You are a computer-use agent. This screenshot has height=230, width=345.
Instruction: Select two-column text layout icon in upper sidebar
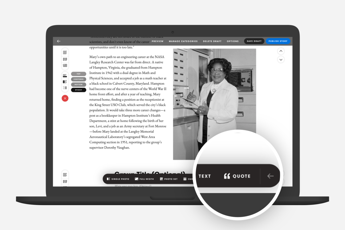click(65, 59)
